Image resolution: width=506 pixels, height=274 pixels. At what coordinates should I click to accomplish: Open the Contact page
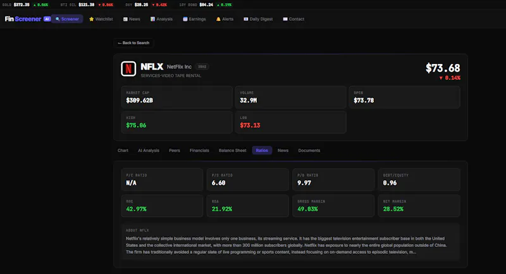293,19
